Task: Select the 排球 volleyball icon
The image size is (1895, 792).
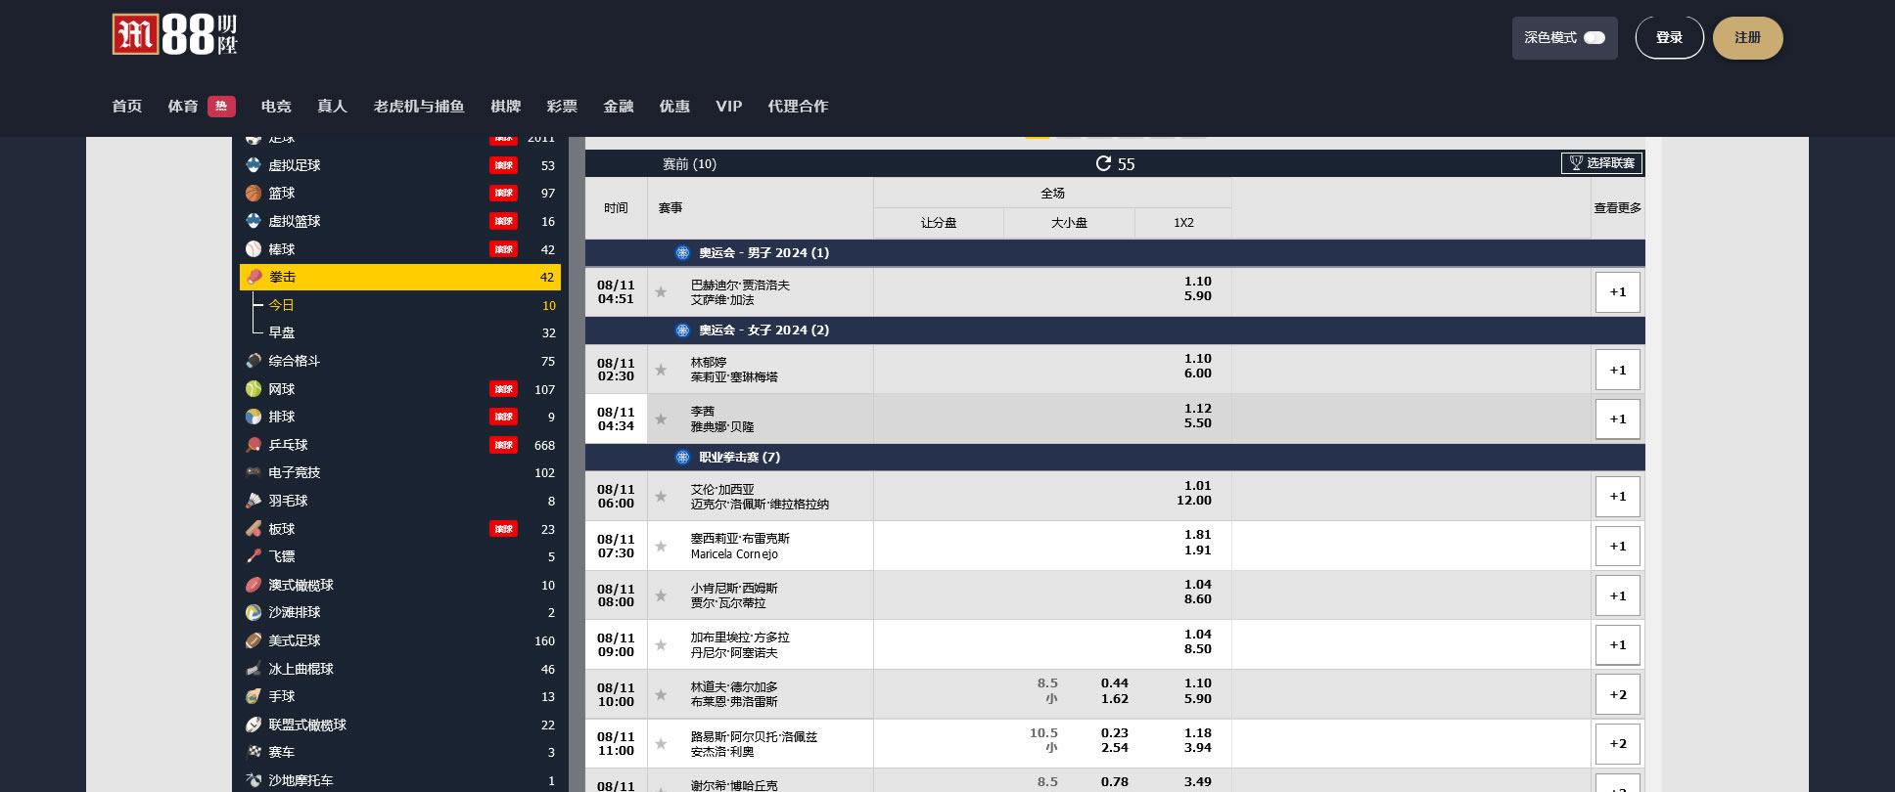Action: [254, 417]
